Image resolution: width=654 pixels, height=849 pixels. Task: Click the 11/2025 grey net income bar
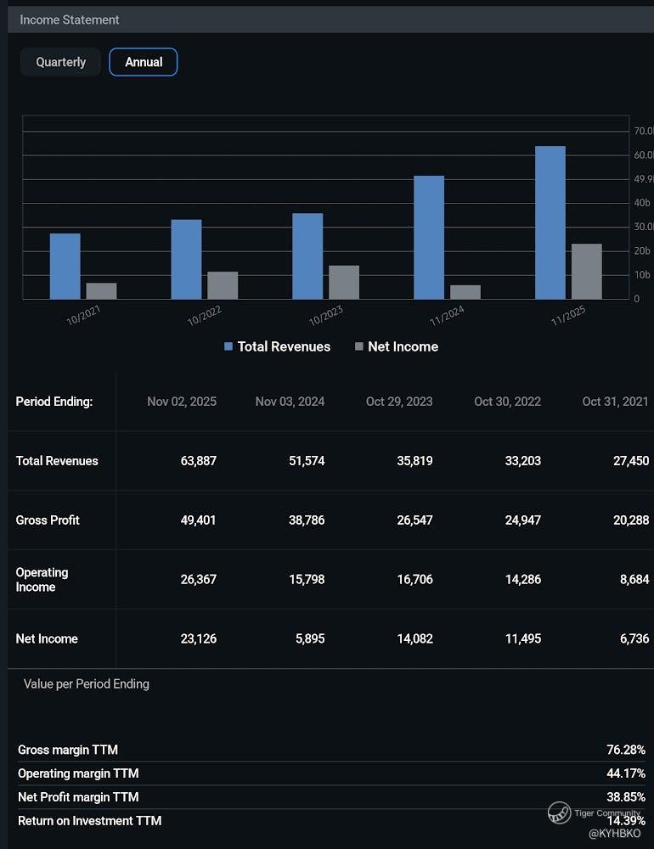(586, 272)
